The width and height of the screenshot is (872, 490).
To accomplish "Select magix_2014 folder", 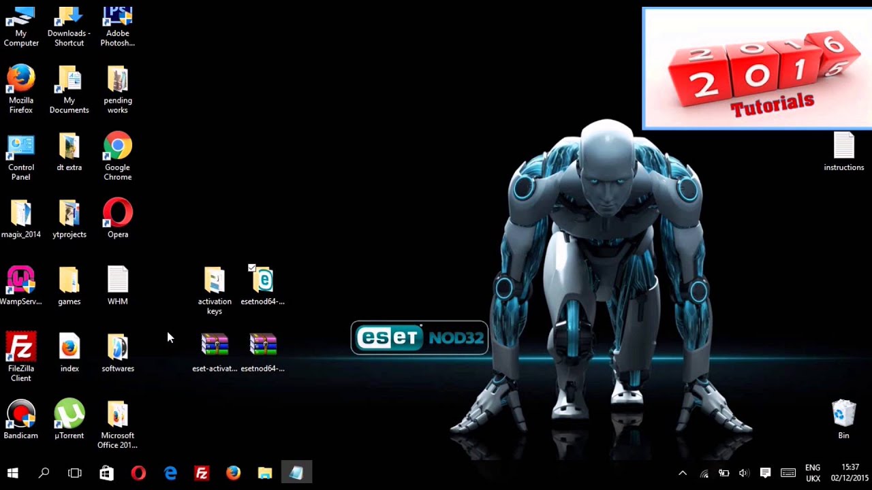I will pos(21,219).
